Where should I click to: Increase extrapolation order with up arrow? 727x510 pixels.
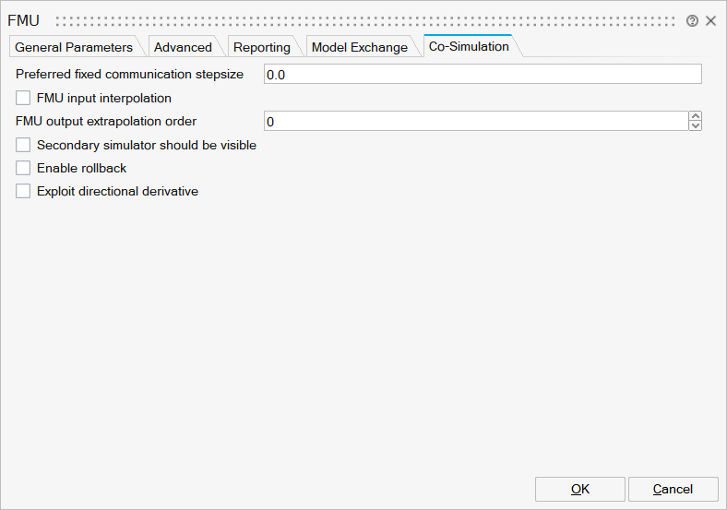point(695,116)
